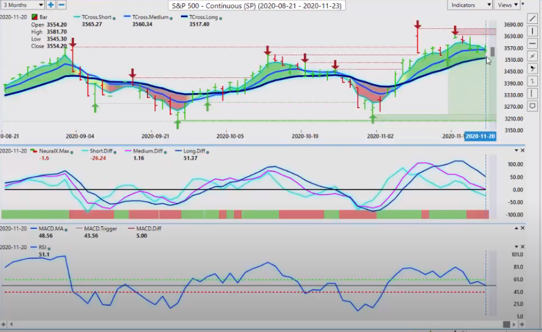The height and width of the screenshot is (332, 542).
Task: Click the settings dot next to TCross.Medium
Action: [x=171, y=18]
